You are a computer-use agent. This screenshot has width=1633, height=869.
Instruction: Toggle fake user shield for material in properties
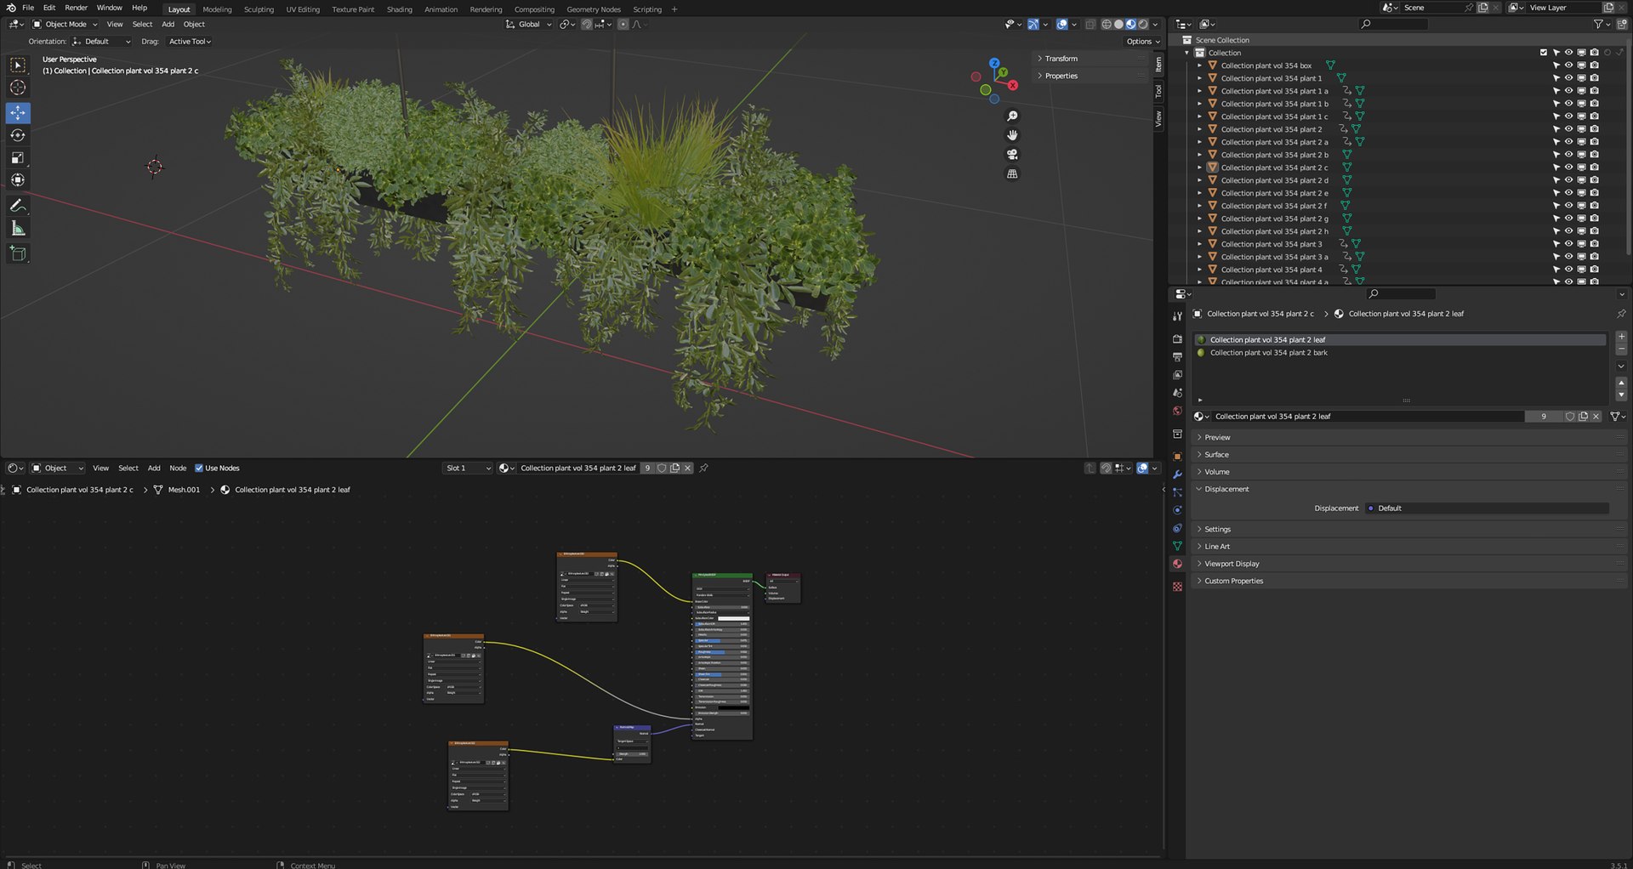1570,417
